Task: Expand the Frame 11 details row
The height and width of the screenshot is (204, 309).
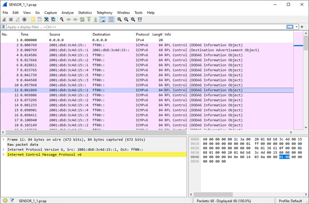Action: [x=4, y=139]
